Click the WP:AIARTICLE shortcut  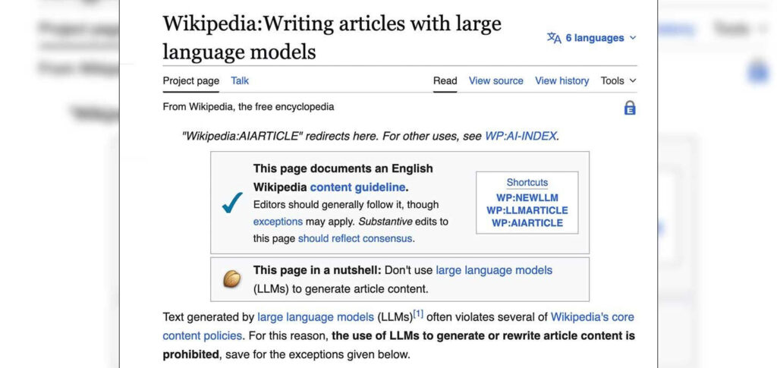click(527, 223)
